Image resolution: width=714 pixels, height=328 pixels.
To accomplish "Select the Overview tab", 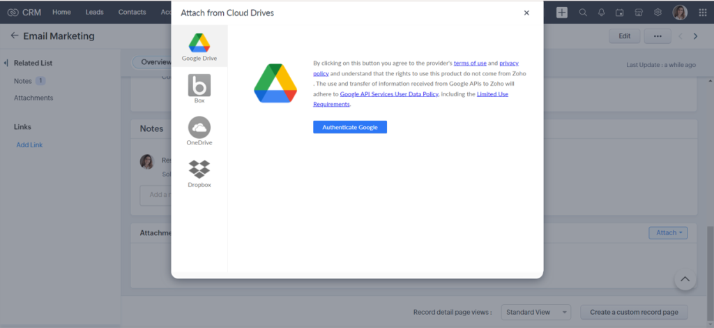I will coord(152,62).
